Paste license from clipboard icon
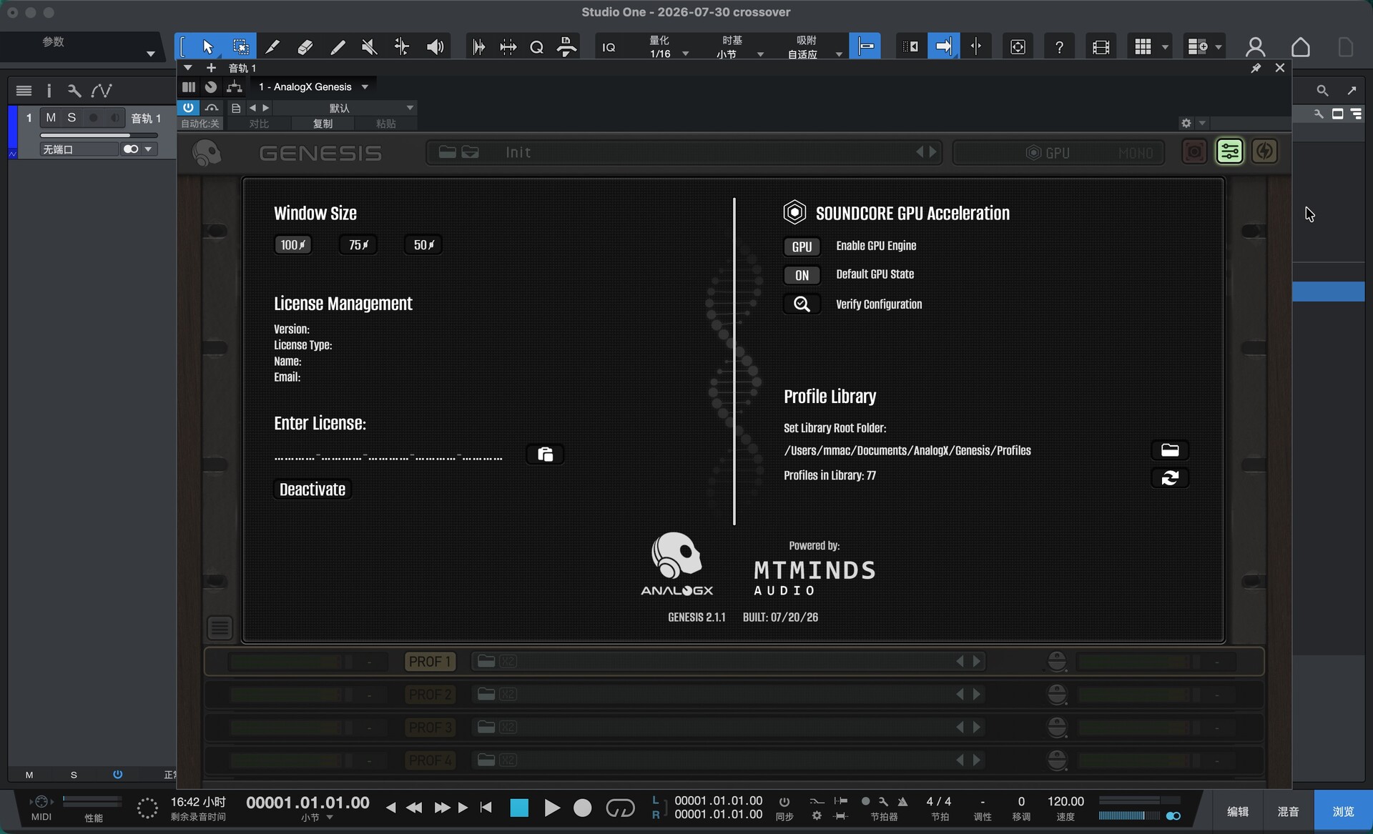1373x834 pixels. [x=545, y=455]
